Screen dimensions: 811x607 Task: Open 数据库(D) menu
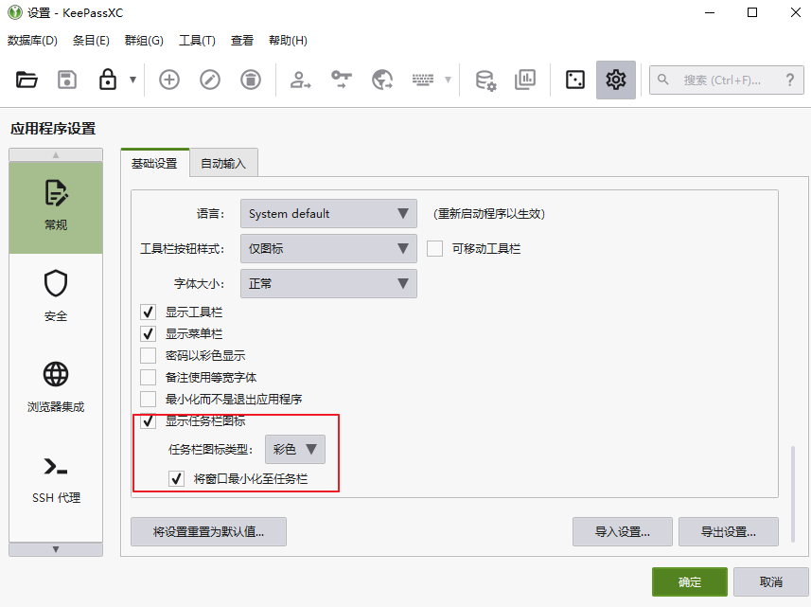click(32, 41)
